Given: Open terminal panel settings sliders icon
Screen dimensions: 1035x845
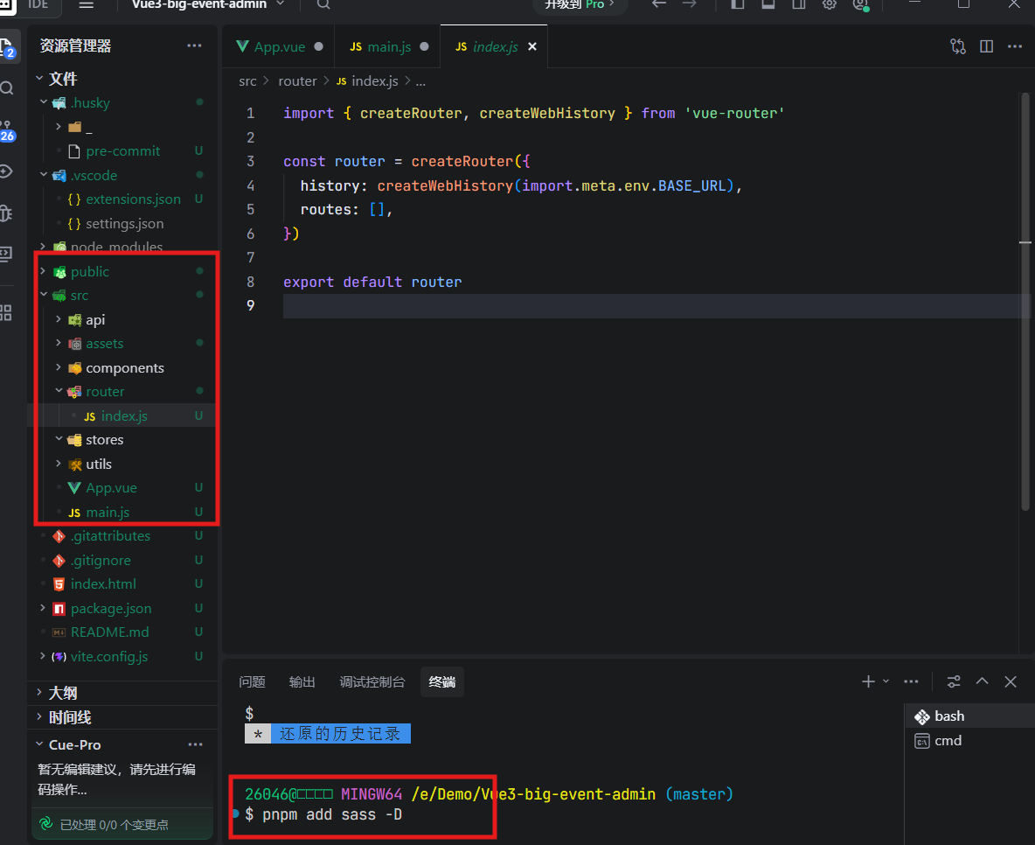Looking at the screenshot, I should (953, 681).
